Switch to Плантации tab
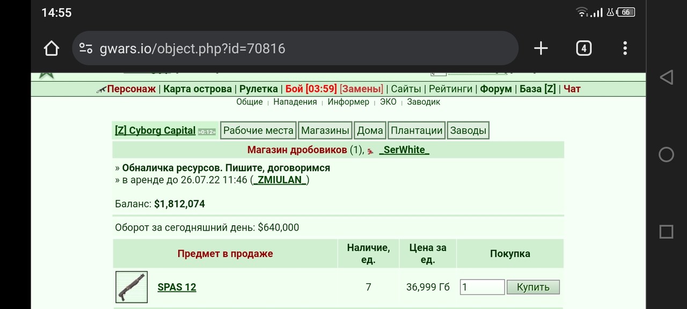 click(416, 130)
